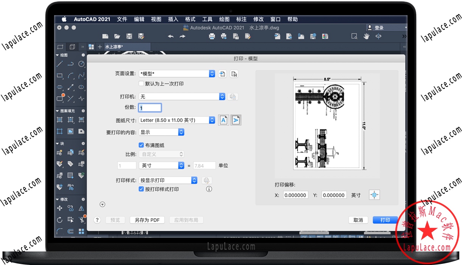Viewport: 462px width, 265px height.
Task: Expand the 要打印的内容 dropdown
Action: (162, 132)
